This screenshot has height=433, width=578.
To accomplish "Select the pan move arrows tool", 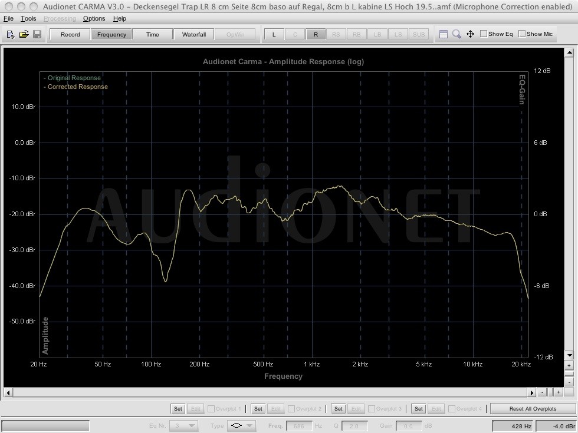I will (x=470, y=34).
